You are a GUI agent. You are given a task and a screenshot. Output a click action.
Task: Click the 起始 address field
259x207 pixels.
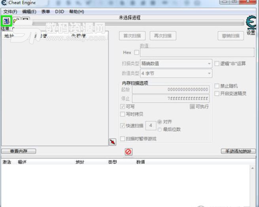pyautogui.click(x=171, y=89)
